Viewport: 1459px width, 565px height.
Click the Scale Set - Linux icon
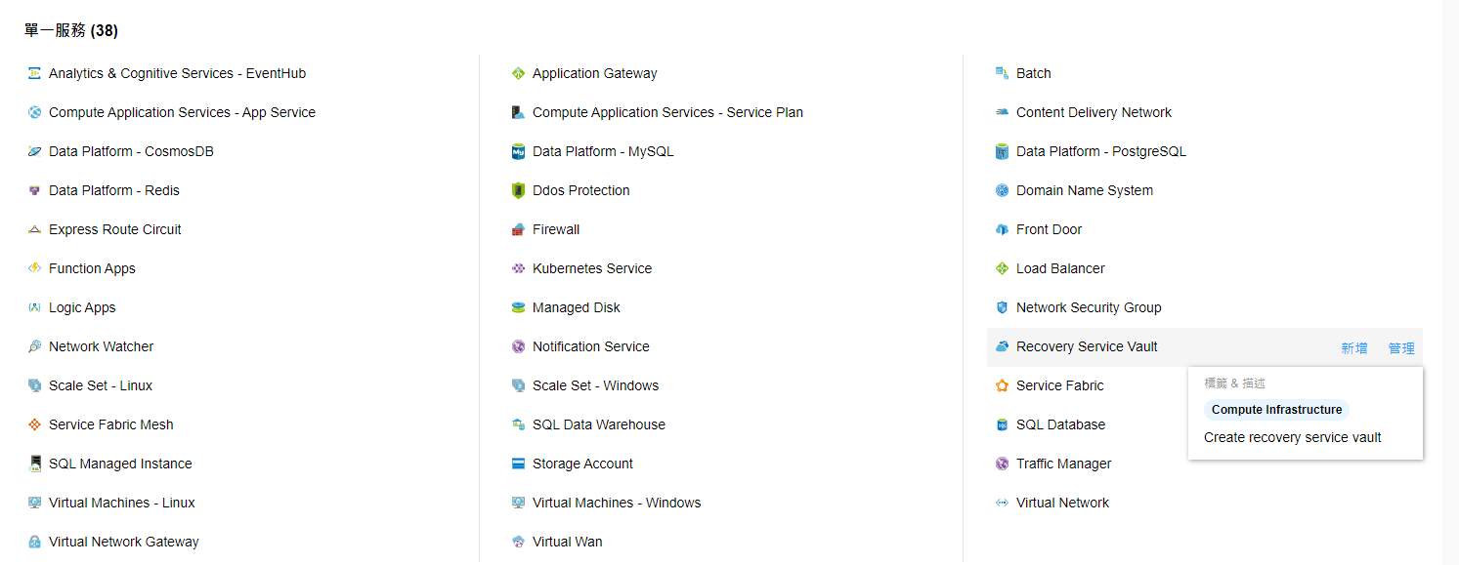(x=35, y=385)
